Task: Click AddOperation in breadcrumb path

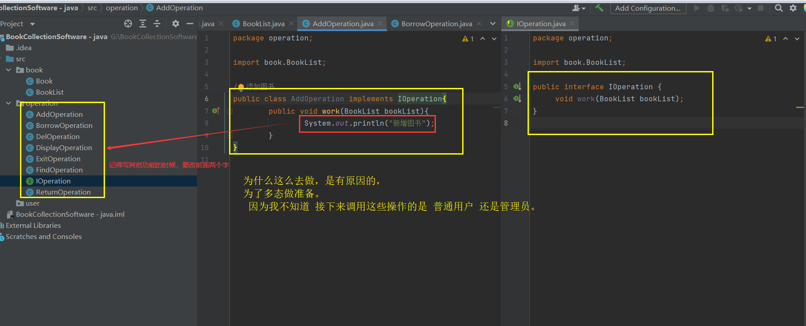Action: click(174, 8)
